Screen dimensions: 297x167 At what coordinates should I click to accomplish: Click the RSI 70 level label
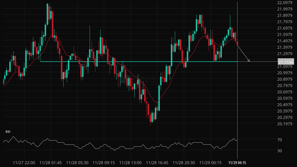(x=280, y=140)
